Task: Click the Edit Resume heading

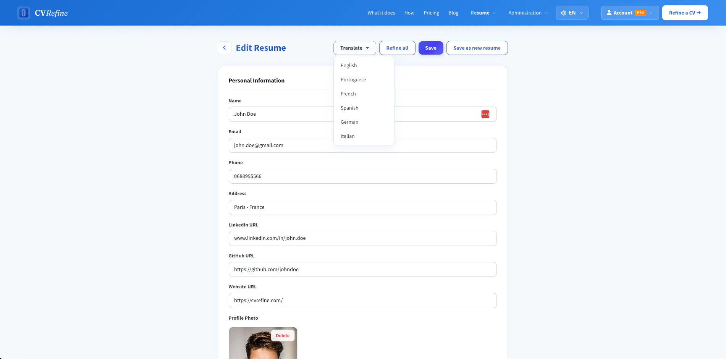Action: [x=261, y=48]
